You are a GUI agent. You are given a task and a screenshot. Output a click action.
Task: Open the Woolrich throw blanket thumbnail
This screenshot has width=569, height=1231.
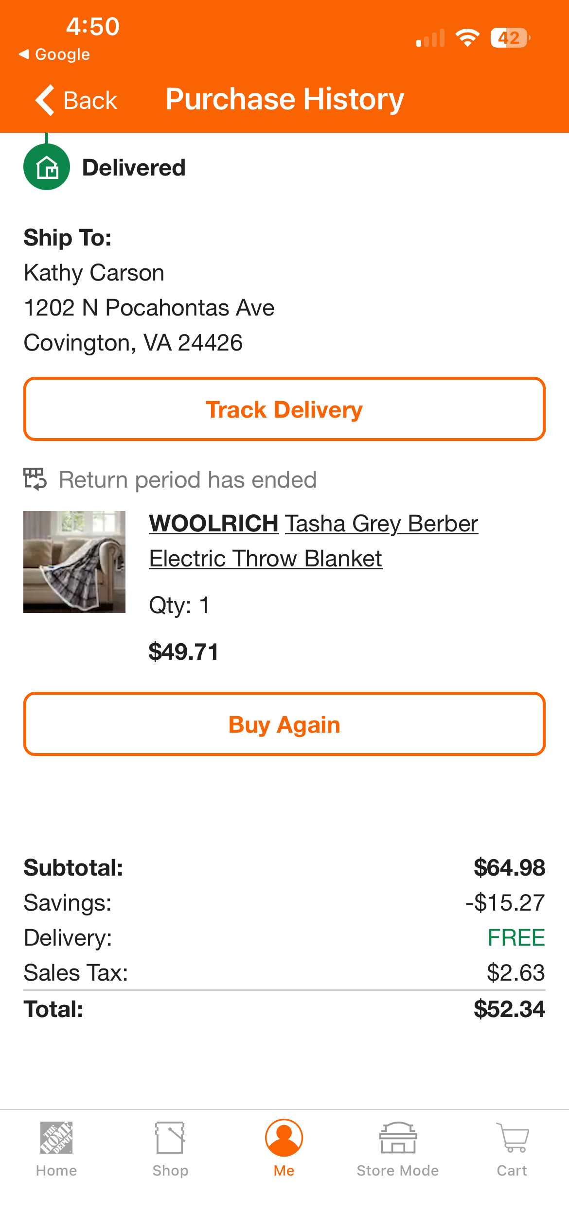click(74, 562)
